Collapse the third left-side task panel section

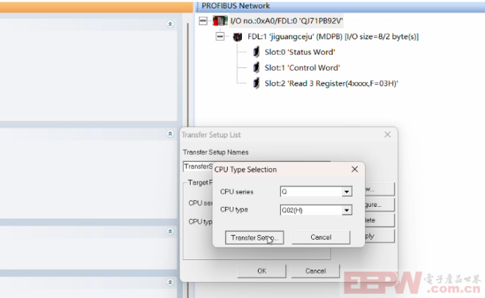(x=170, y=231)
